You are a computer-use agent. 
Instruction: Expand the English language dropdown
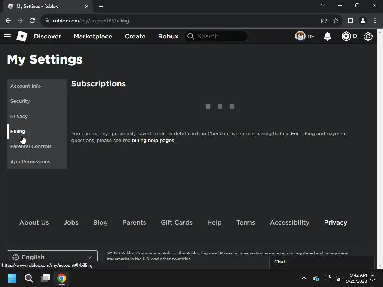pos(52,257)
